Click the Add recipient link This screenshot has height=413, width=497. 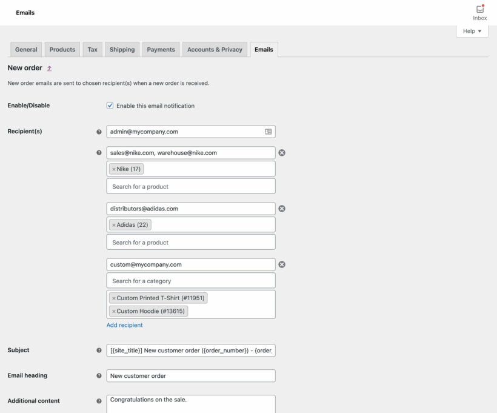pyautogui.click(x=125, y=325)
